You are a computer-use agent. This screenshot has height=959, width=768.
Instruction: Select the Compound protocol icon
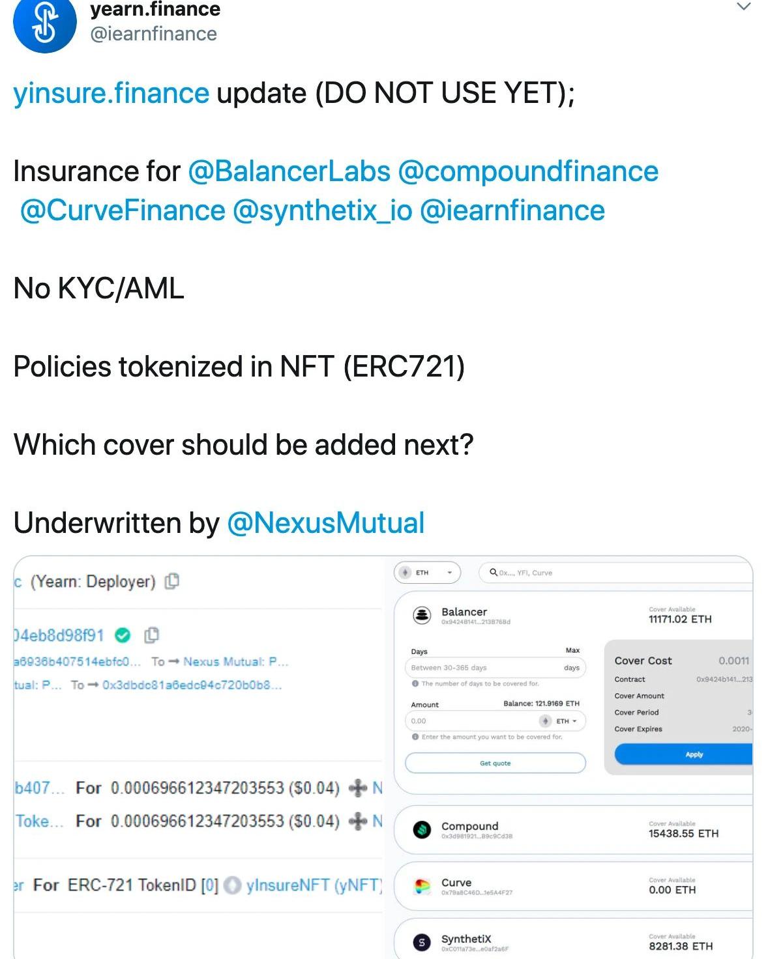tap(422, 829)
